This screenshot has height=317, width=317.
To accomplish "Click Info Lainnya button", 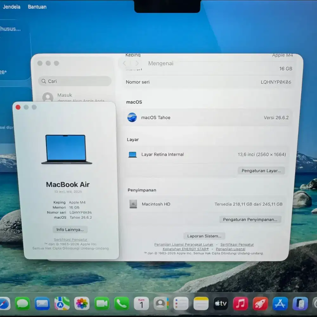I will click(70, 230).
